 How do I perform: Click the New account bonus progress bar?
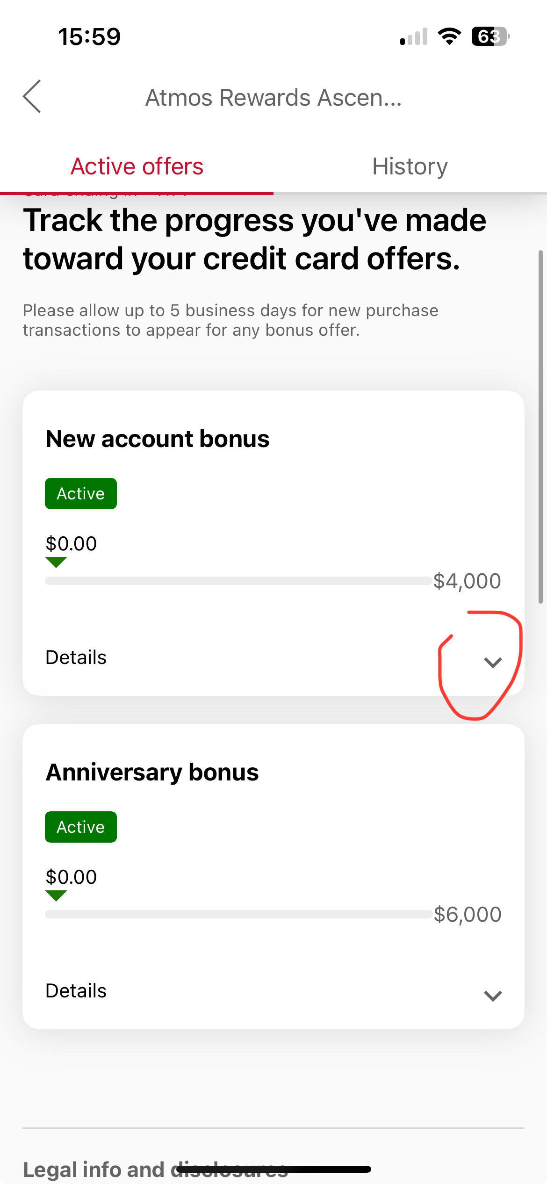pos(238,581)
